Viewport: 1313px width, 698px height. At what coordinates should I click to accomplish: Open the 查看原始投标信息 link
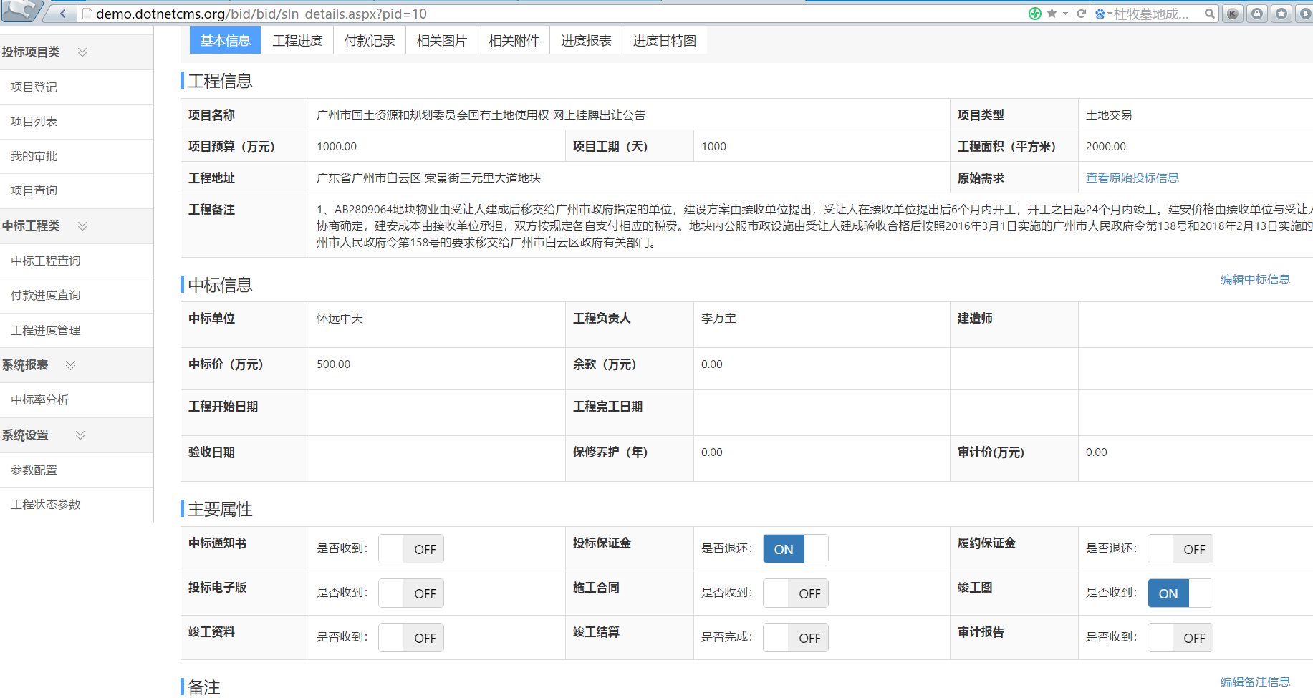click(x=1132, y=178)
